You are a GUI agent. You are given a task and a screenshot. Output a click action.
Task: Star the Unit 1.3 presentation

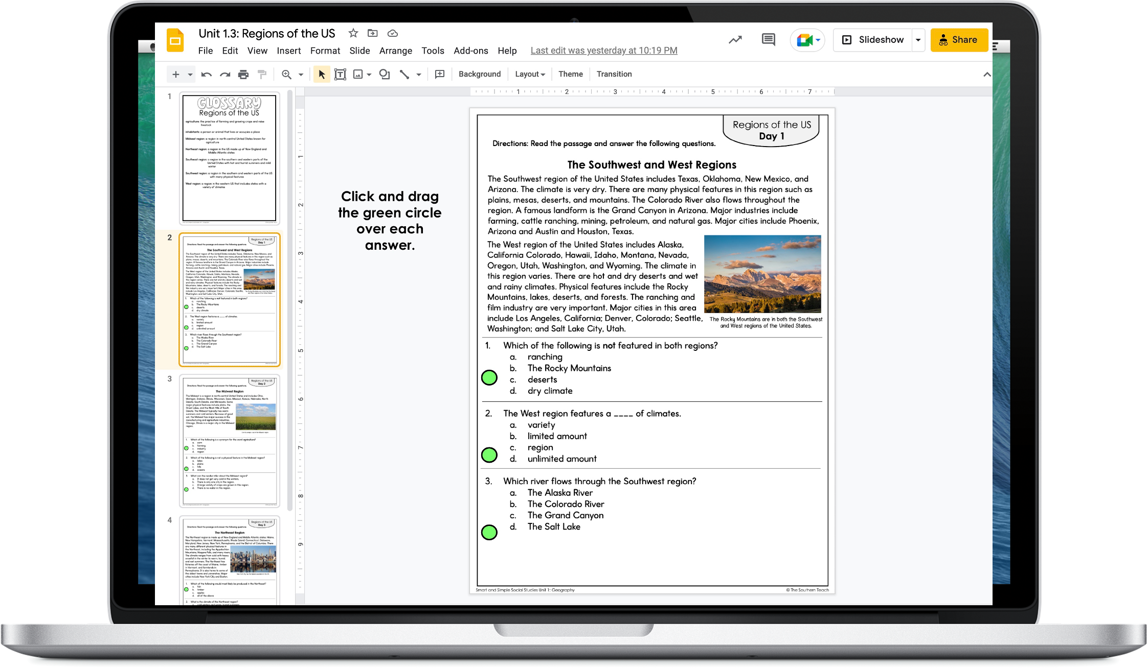point(353,33)
